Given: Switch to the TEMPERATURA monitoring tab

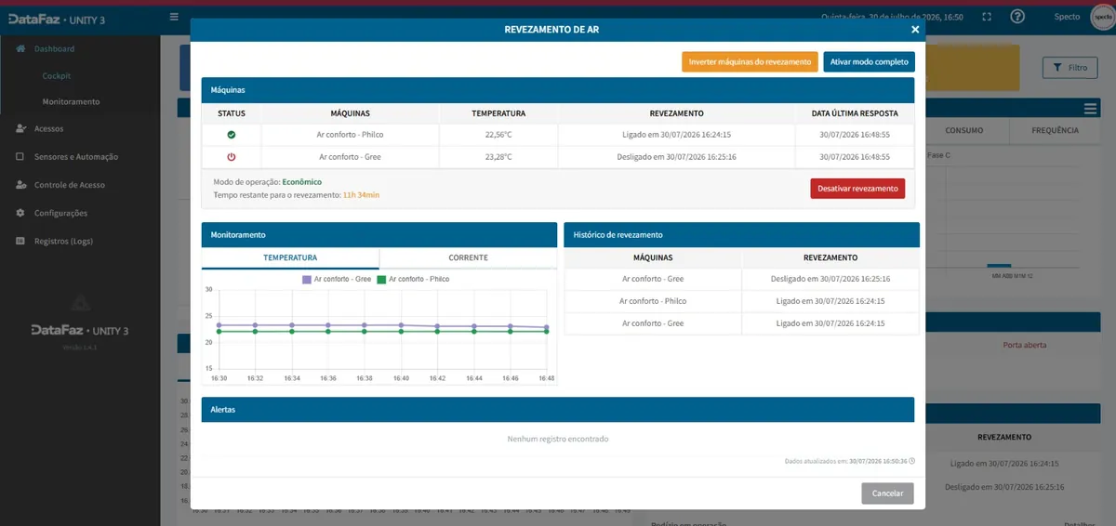Looking at the screenshot, I should pyautogui.click(x=290, y=257).
